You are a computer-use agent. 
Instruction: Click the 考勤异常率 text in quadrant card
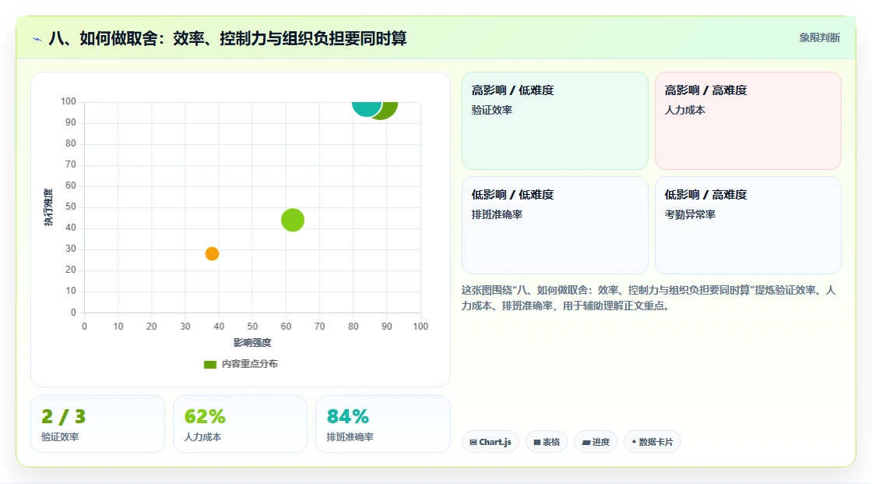690,214
